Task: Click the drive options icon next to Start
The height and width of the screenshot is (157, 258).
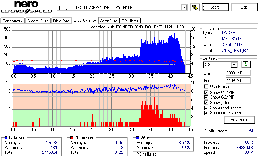Action: click(195, 7)
